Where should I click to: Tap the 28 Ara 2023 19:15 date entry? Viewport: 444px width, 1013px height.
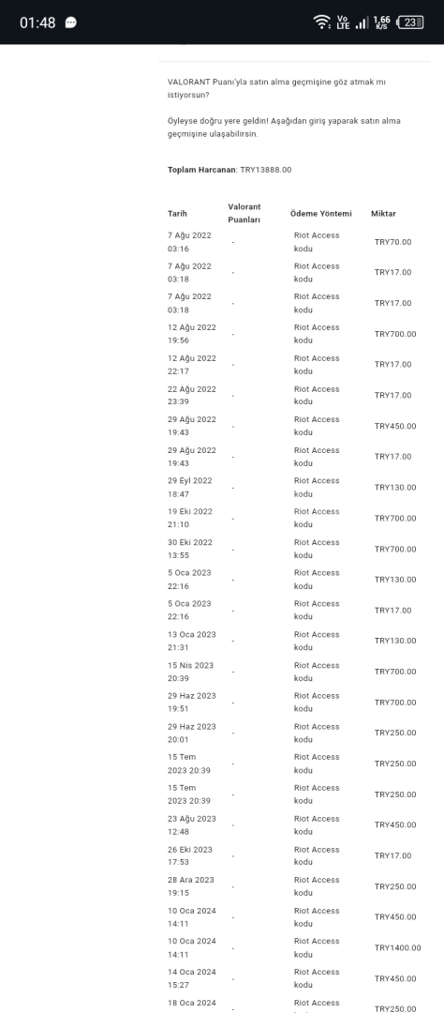(190, 886)
